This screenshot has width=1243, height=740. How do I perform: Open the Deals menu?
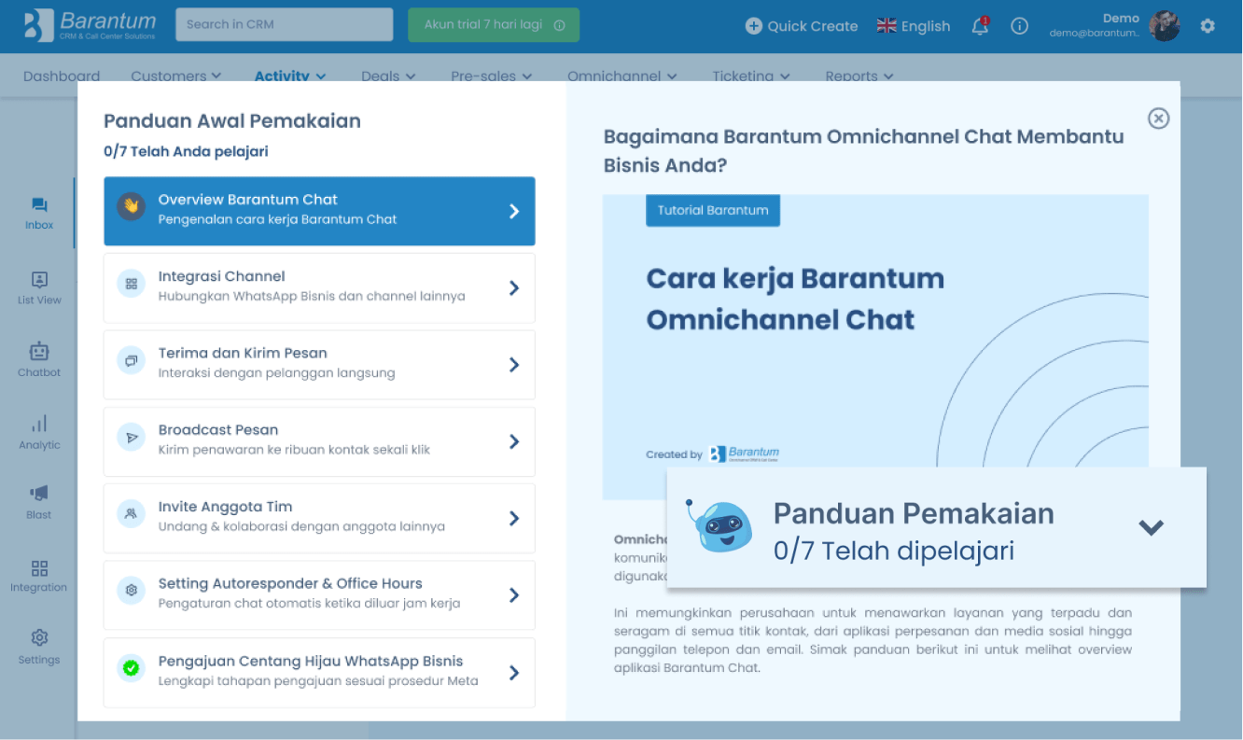(x=388, y=77)
